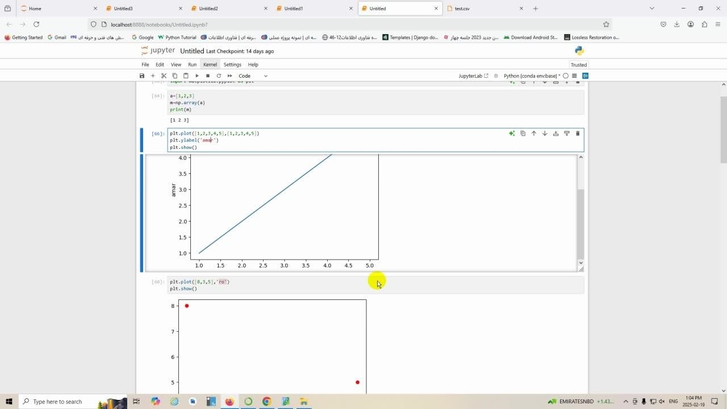Duplicate the active cell with the copy icon
Image resolution: width=727 pixels, height=409 pixels.
pos(523,133)
